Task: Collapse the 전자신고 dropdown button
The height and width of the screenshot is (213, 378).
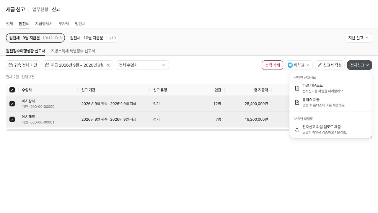Action: [x=360, y=65]
